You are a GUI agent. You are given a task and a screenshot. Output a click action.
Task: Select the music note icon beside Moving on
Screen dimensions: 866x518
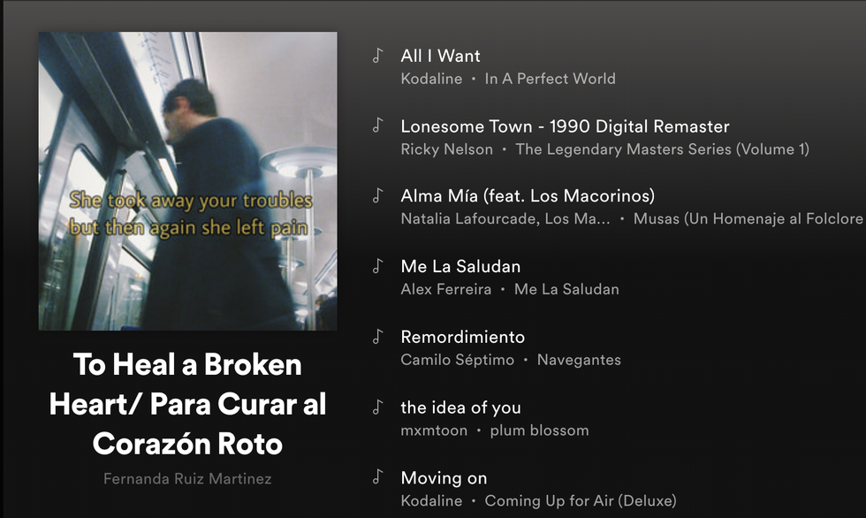[x=377, y=478]
